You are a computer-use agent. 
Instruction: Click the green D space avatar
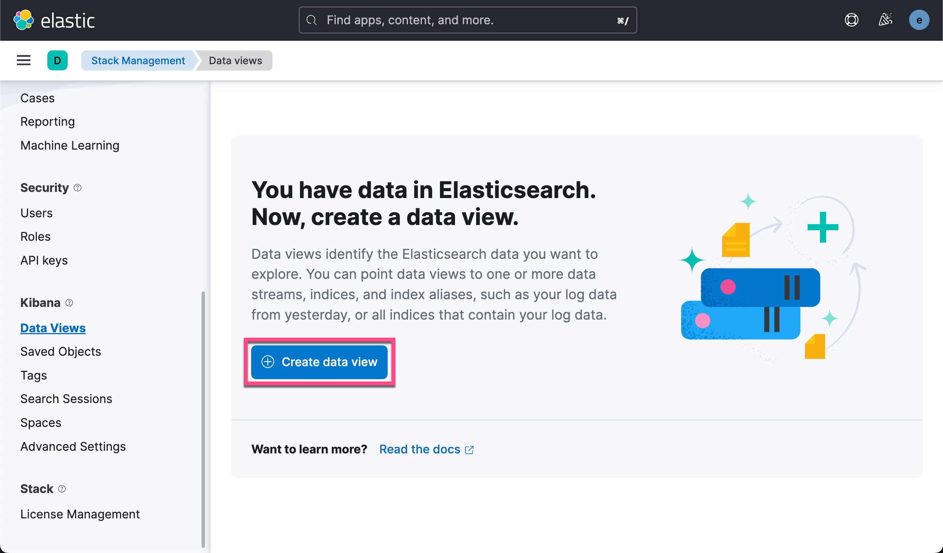pos(57,60)
